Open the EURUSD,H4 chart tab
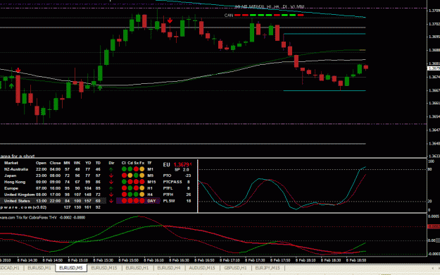This screenshot has height=275, width=440. point(169,268)
